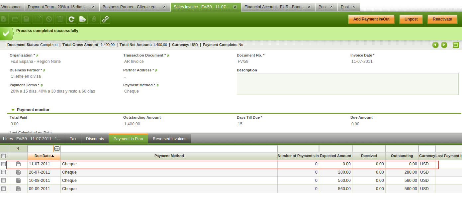Open the Discounts subtab
The height and width of the screenshot is (204, 462).
pos(95,139)
